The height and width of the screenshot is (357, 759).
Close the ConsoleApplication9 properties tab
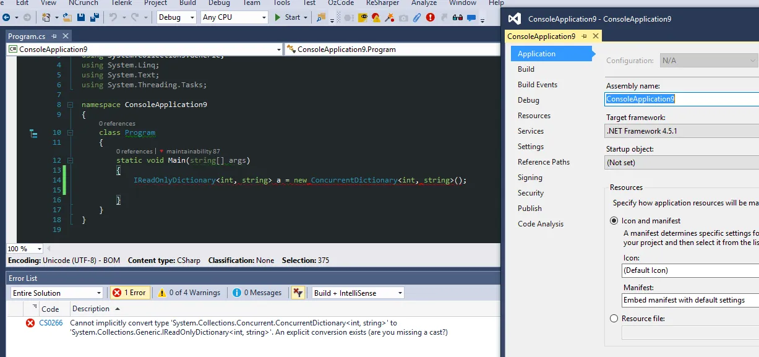(x=596, y=37)
